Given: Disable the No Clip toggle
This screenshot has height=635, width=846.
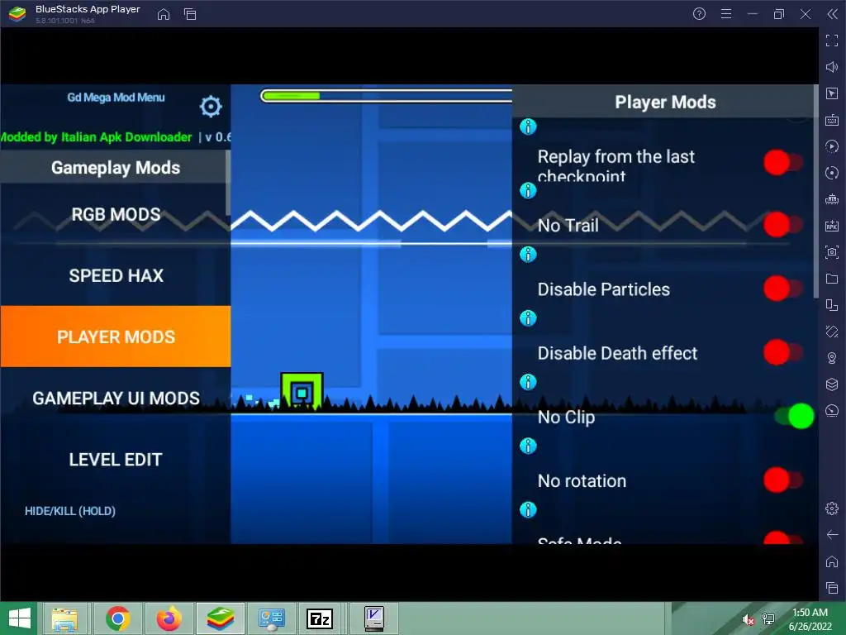Looking at the screenshot, I should coord(794,417).
